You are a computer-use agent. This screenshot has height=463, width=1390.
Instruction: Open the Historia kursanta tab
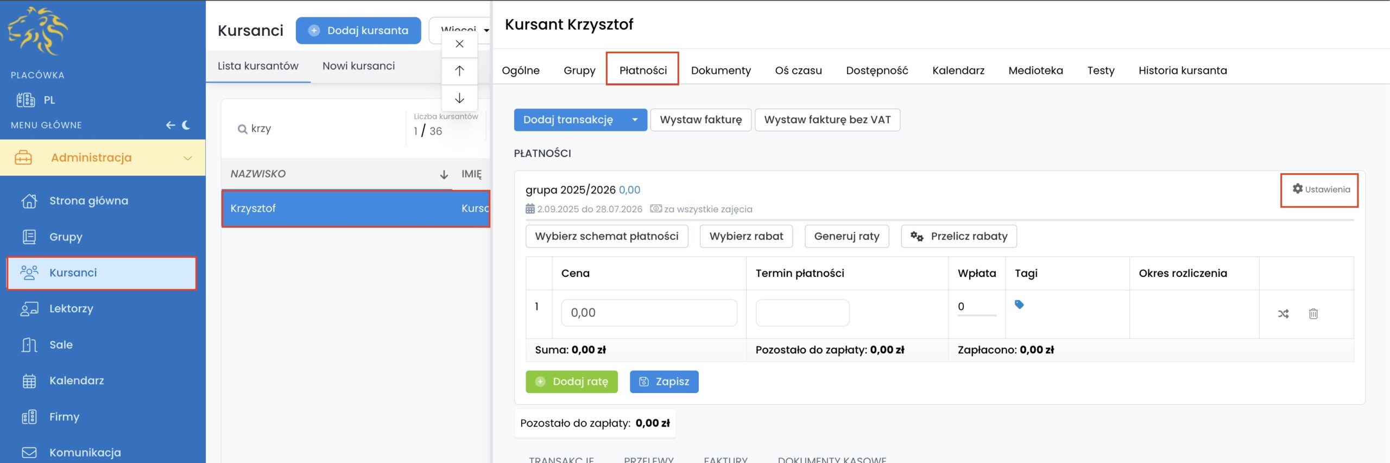pos(1182,71)
